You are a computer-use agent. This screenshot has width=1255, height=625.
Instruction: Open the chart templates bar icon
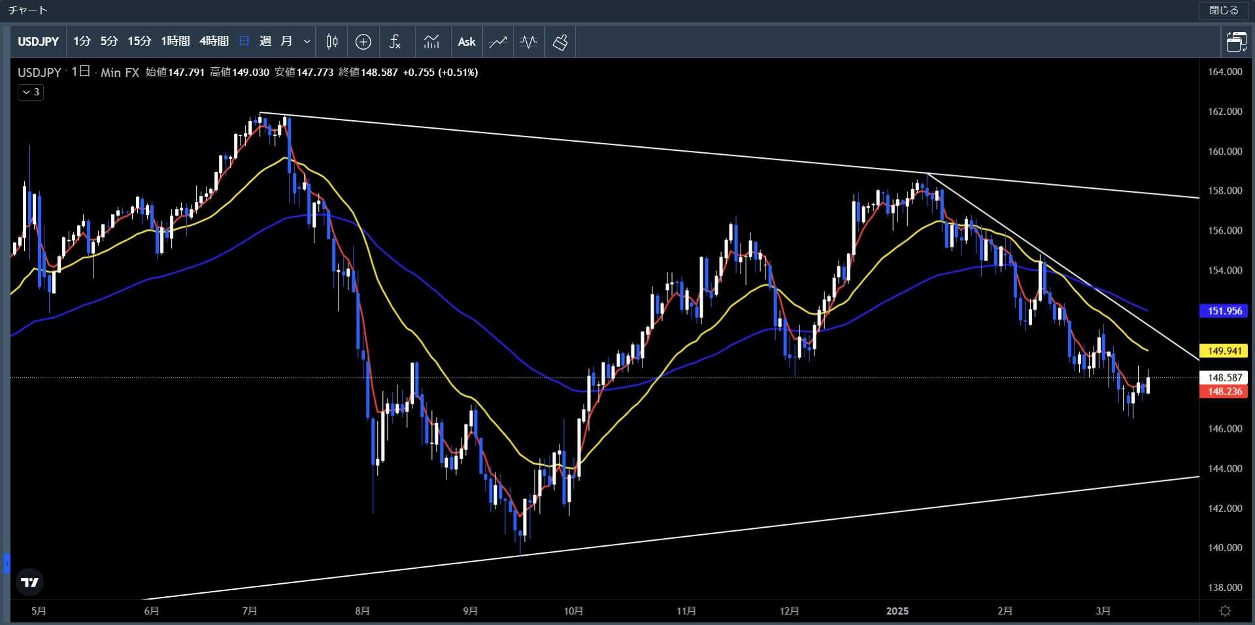pyautogui.click(x=431, y=42)
